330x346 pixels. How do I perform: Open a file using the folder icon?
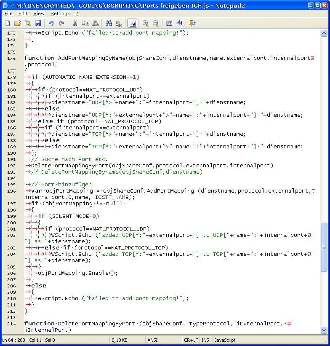[x=18, y=23]
